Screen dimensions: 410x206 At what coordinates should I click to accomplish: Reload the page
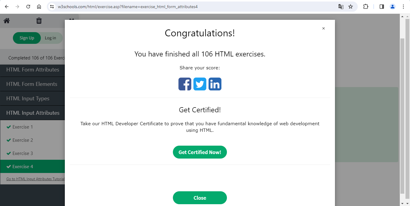tap(28, 7)
